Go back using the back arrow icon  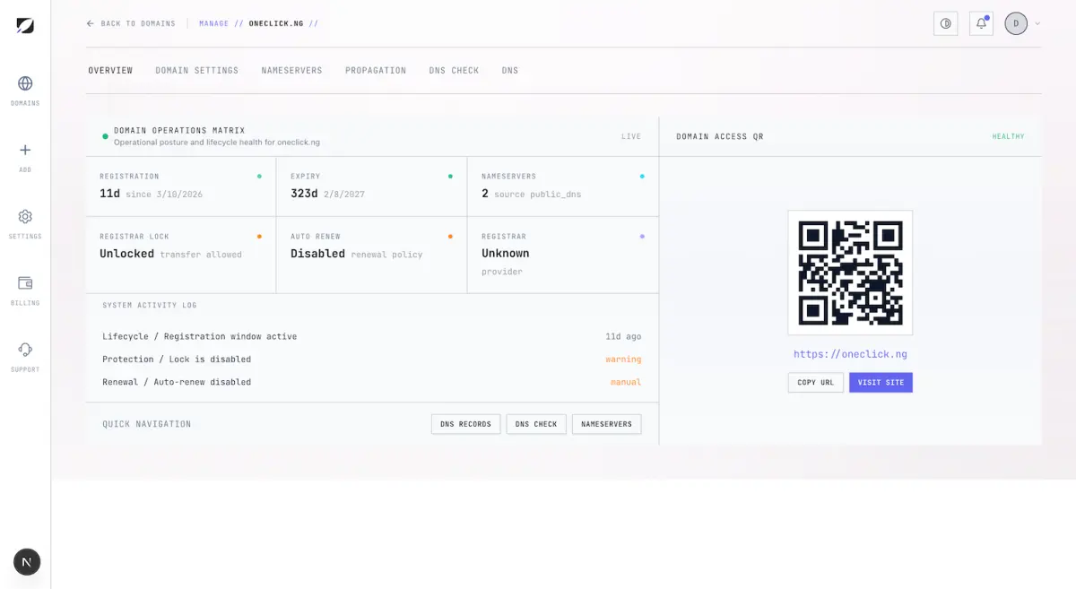click(90, 23)
